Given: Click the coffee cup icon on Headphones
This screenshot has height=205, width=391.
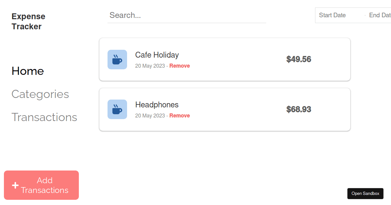Looking at the screenshot, I should [x=117, y=109].
